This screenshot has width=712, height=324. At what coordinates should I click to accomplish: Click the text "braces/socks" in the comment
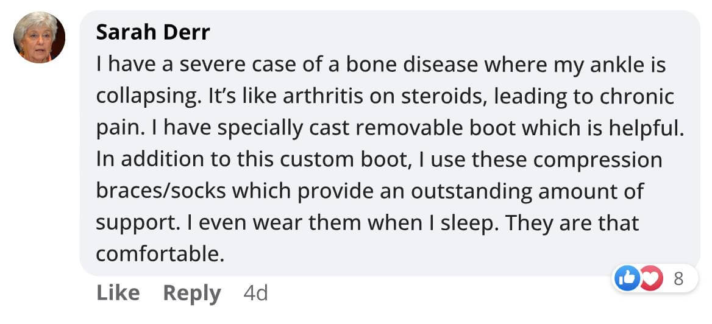pos(161,191)
